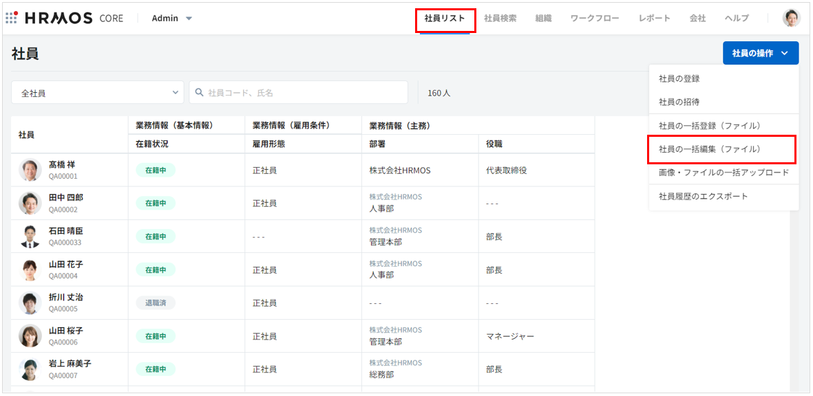Click the 退職済 status badge for 折川 丈治
The height and width of the screenshot is (396, 813).
tap(155, 303)
